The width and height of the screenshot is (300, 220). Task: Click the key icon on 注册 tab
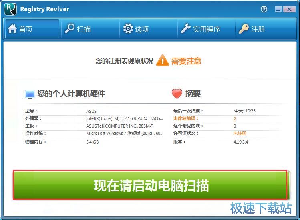pos(244,29)
